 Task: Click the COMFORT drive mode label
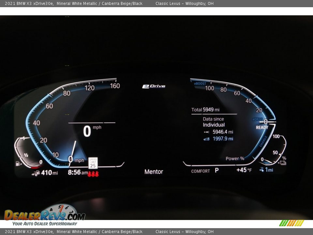[x=201, y=171]
